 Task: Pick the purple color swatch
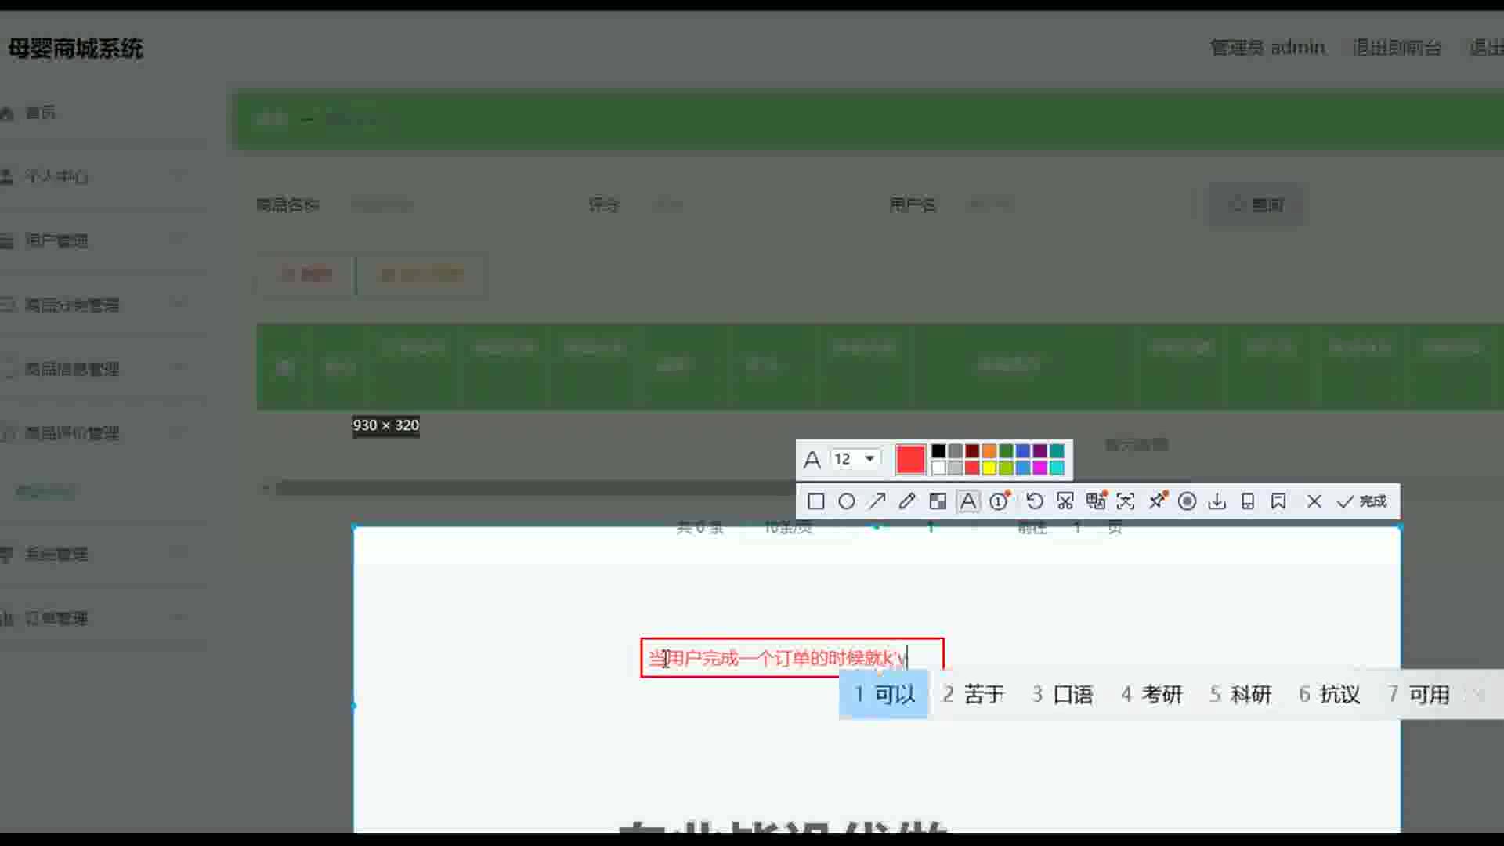[1039, 450]
